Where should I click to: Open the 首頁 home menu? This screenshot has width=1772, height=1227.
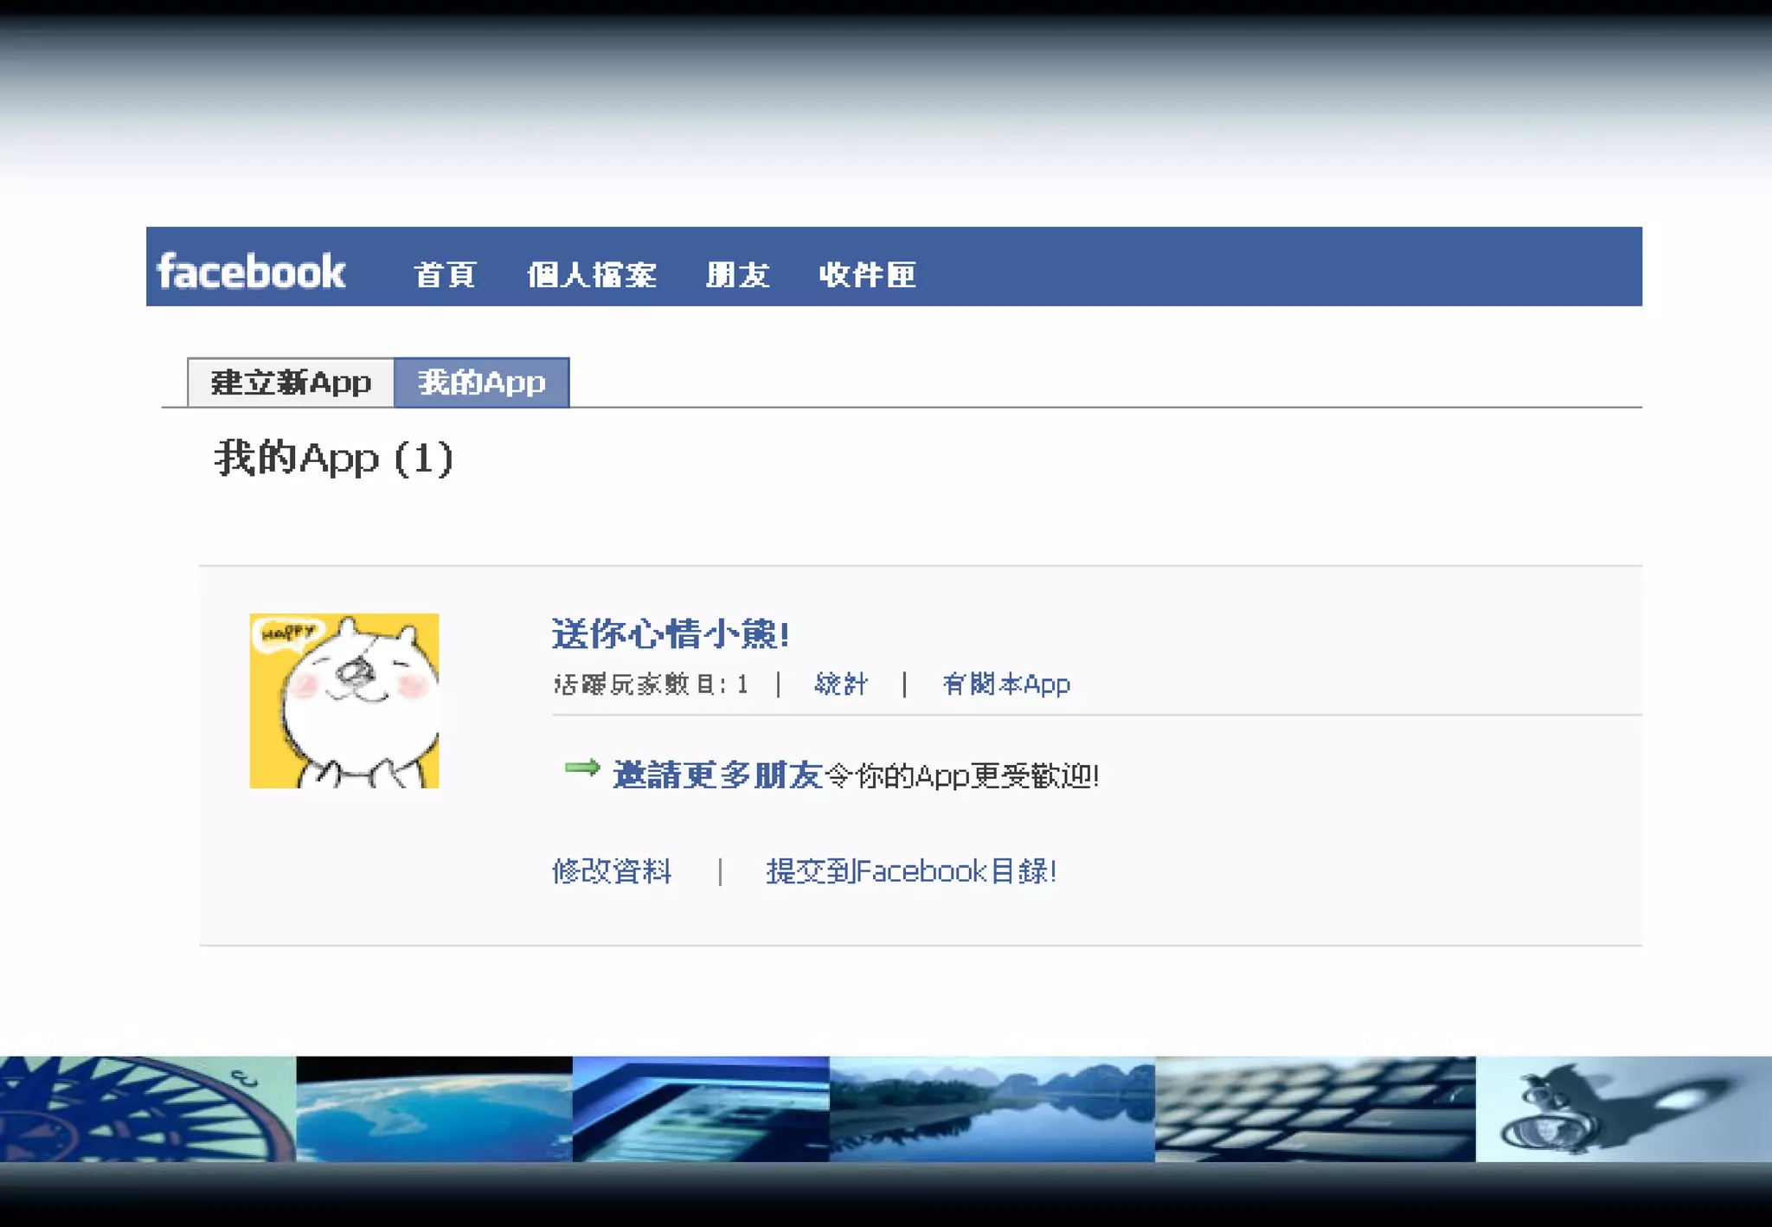[x=445, y=274]
